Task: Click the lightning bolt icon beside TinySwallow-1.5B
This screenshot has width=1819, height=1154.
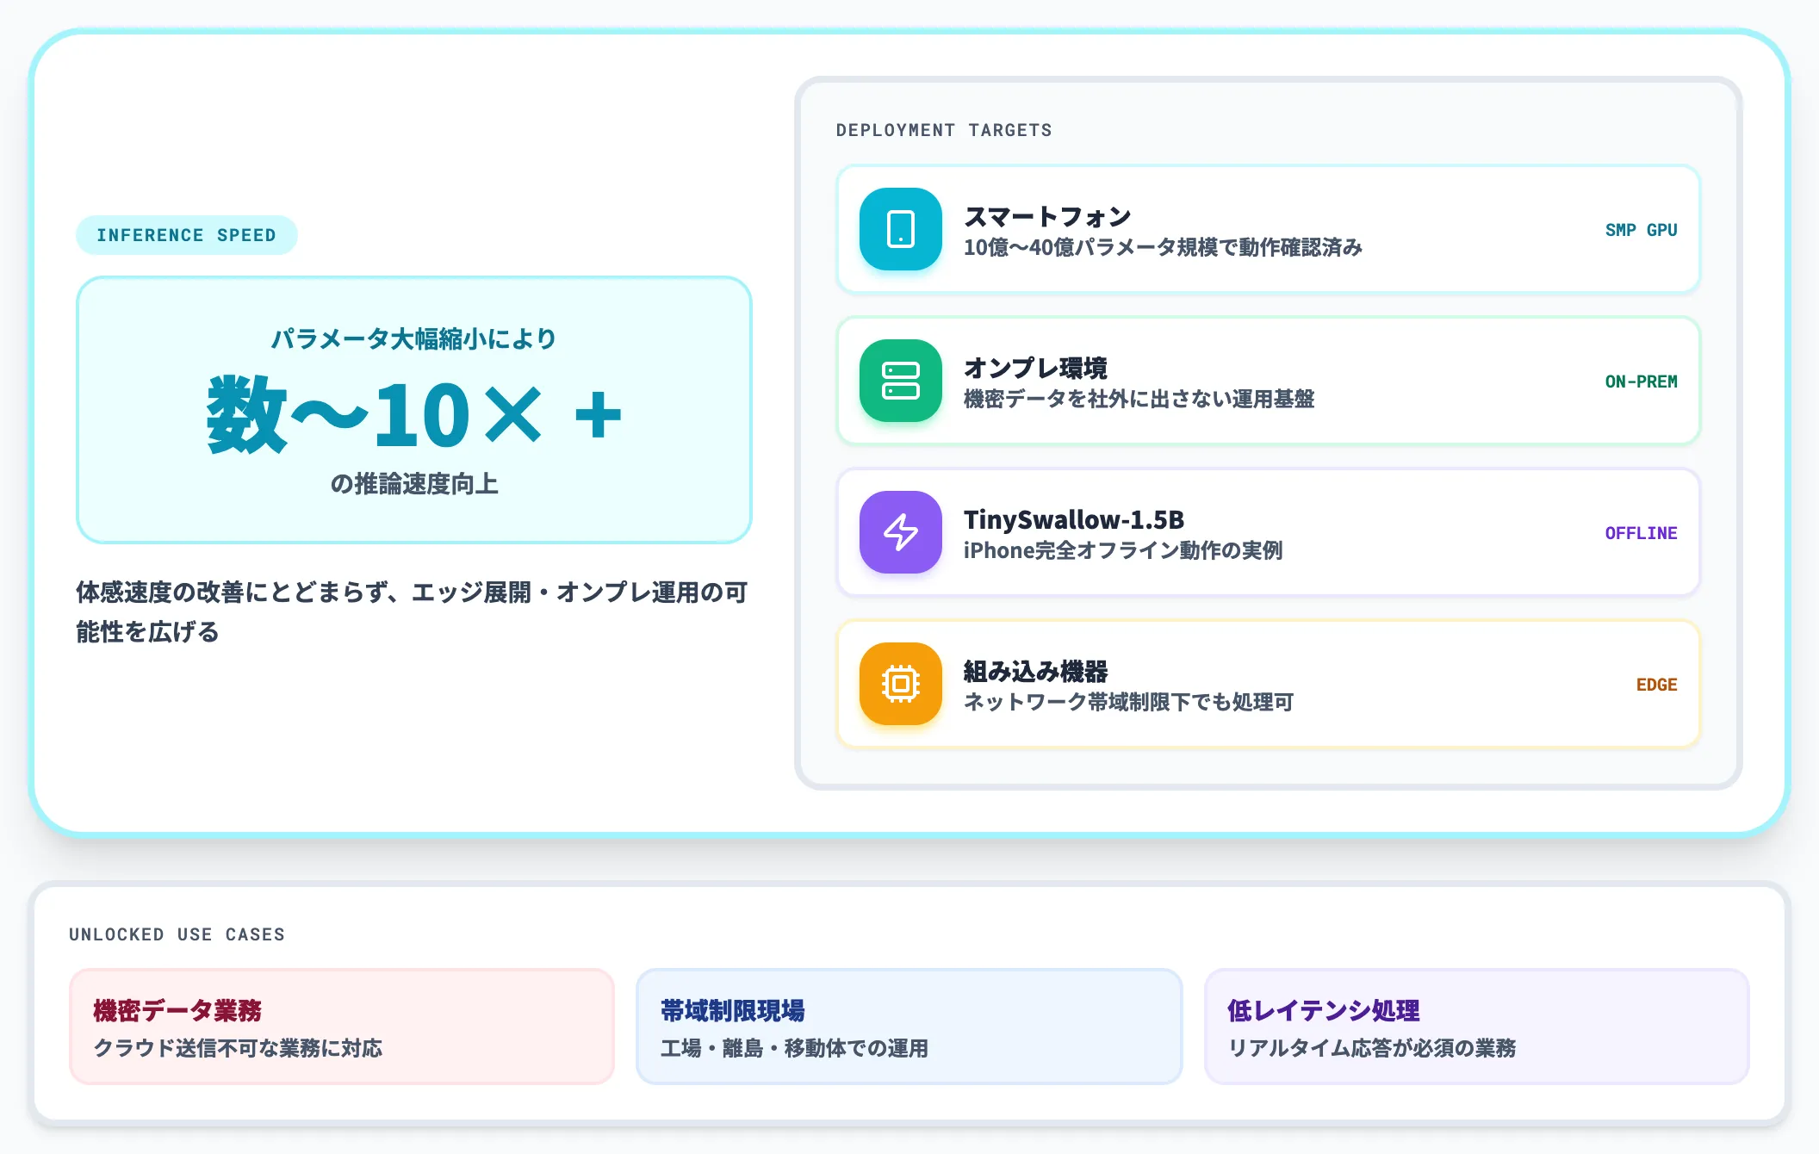Action: [x=900, y=532]
